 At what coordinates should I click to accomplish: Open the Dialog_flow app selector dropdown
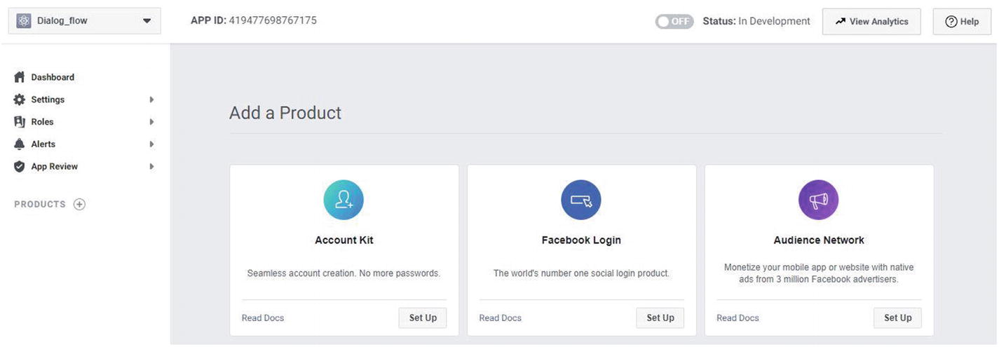[85, 21]
